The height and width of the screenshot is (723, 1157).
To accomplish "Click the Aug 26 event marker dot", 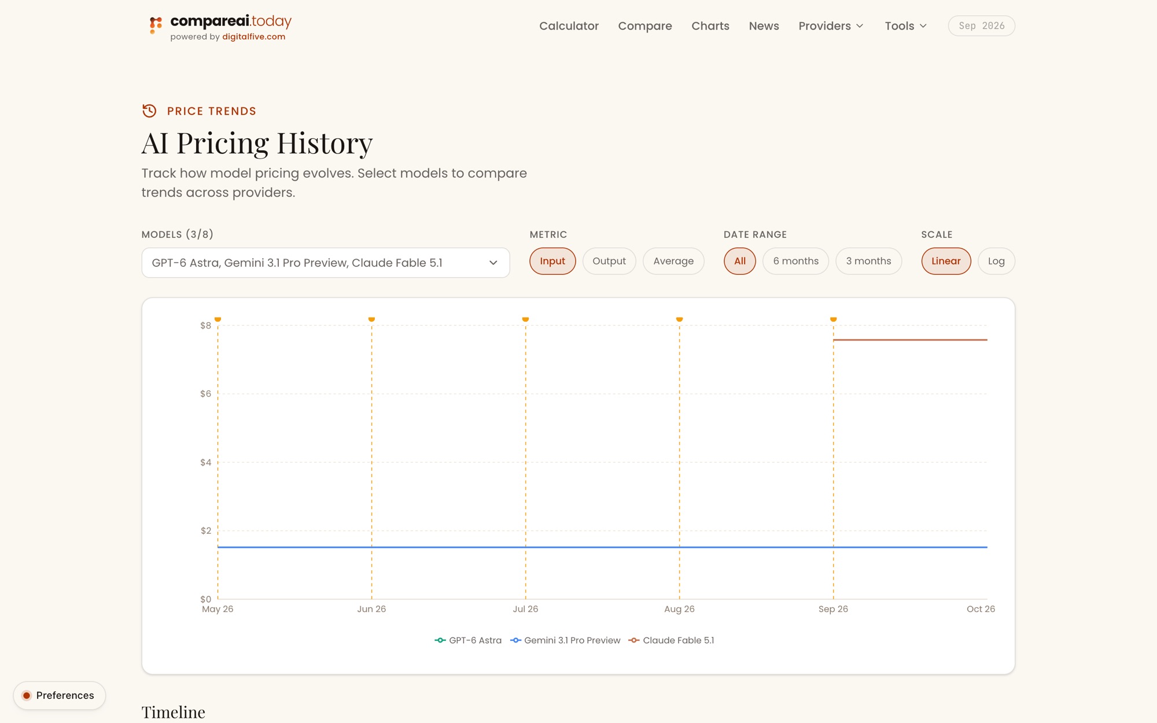I will (679, 319).
